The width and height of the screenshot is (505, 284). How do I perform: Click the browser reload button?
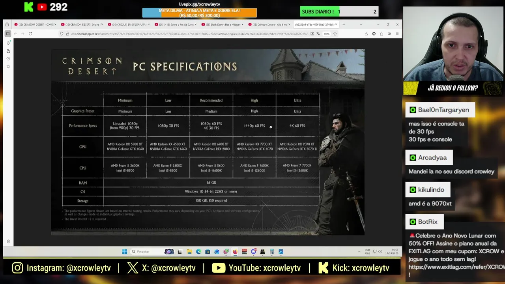point(30,34)
